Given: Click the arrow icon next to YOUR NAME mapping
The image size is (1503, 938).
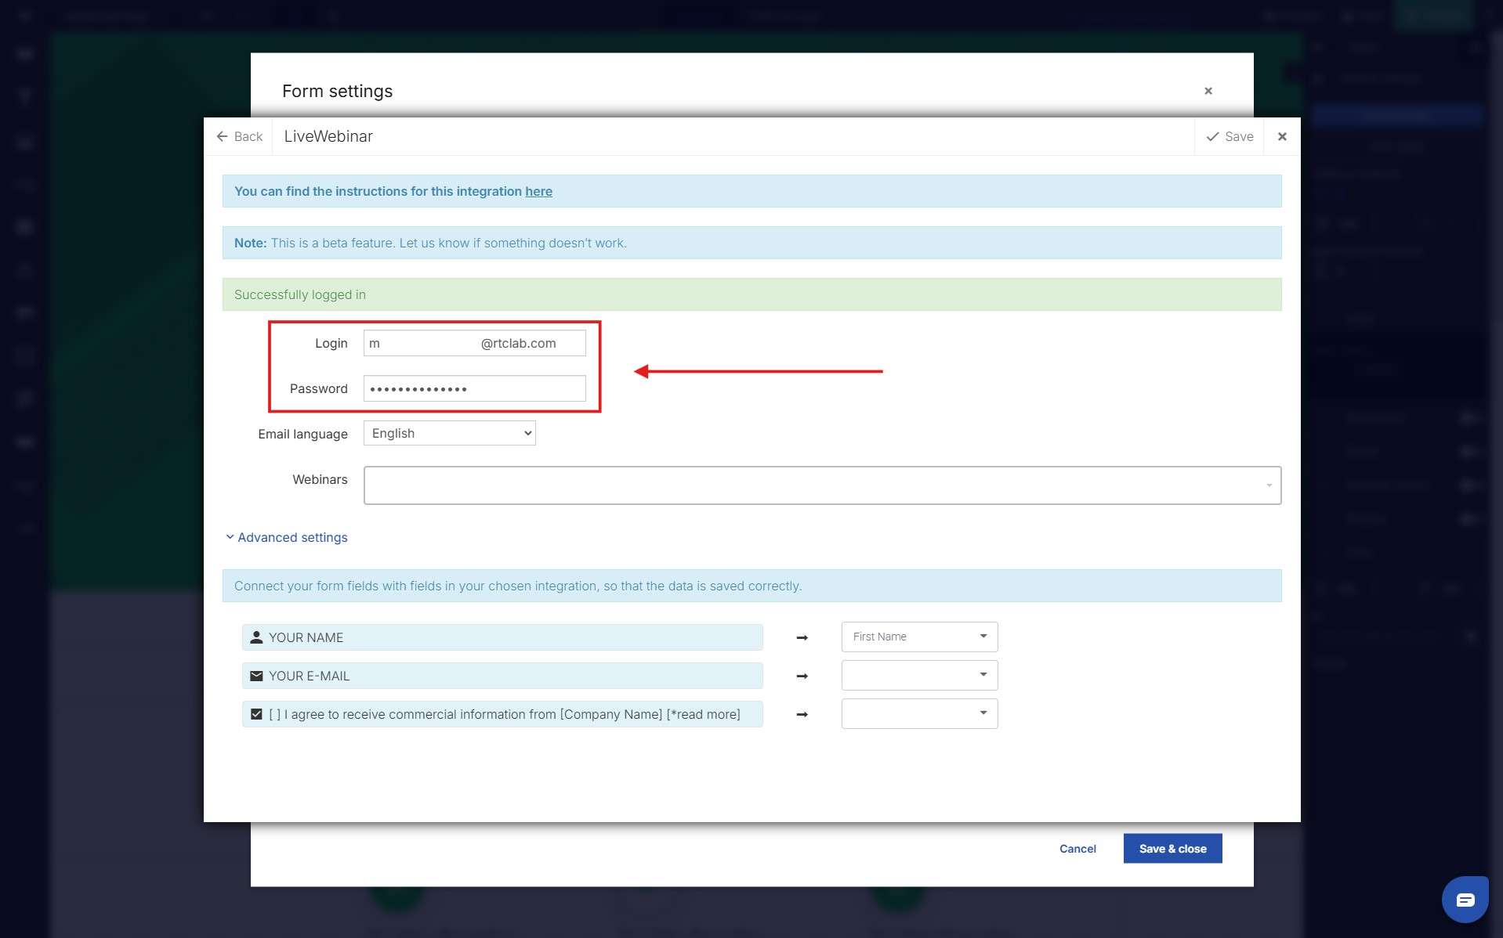Looking at the screenshot, I should 802,638.
